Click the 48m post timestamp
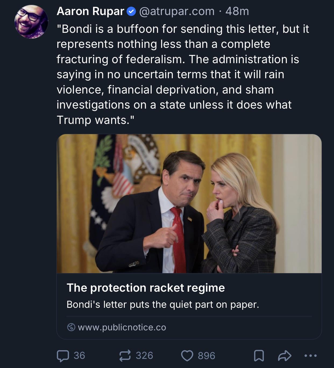The height and width of the screenshot is (368, 334). point(237,11)
